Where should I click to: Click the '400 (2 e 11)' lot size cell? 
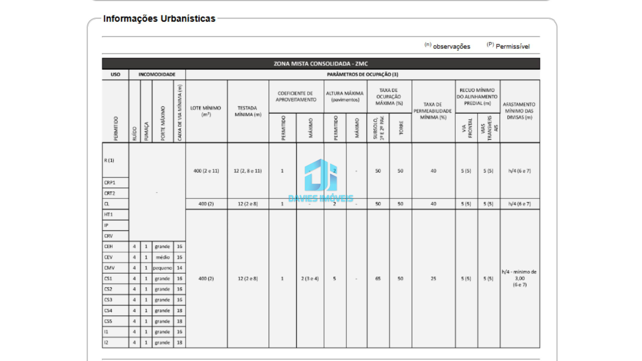pos(206,171)
